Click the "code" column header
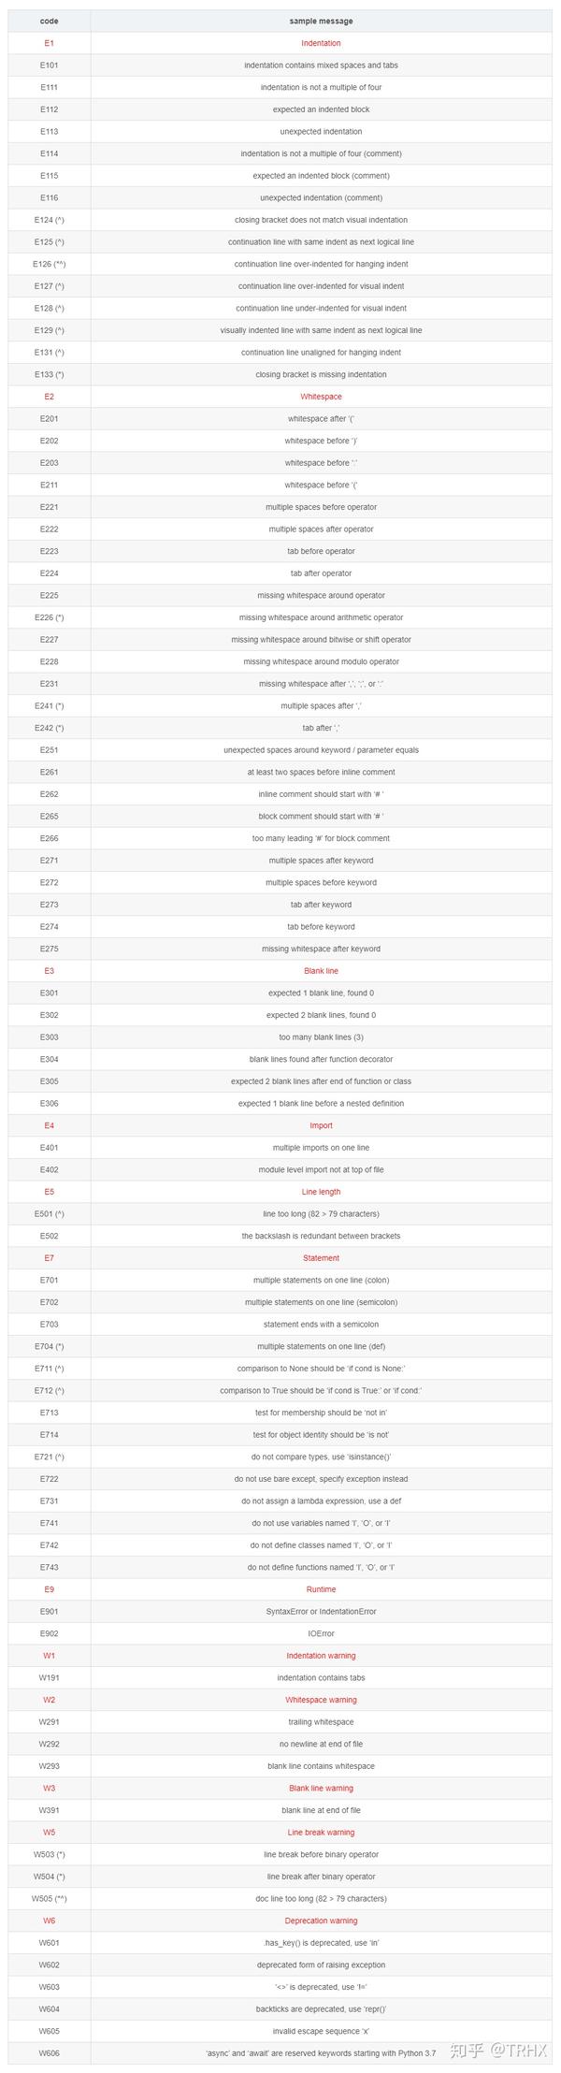The width and height of the screenshot is (561, 2073). [49, 21]
